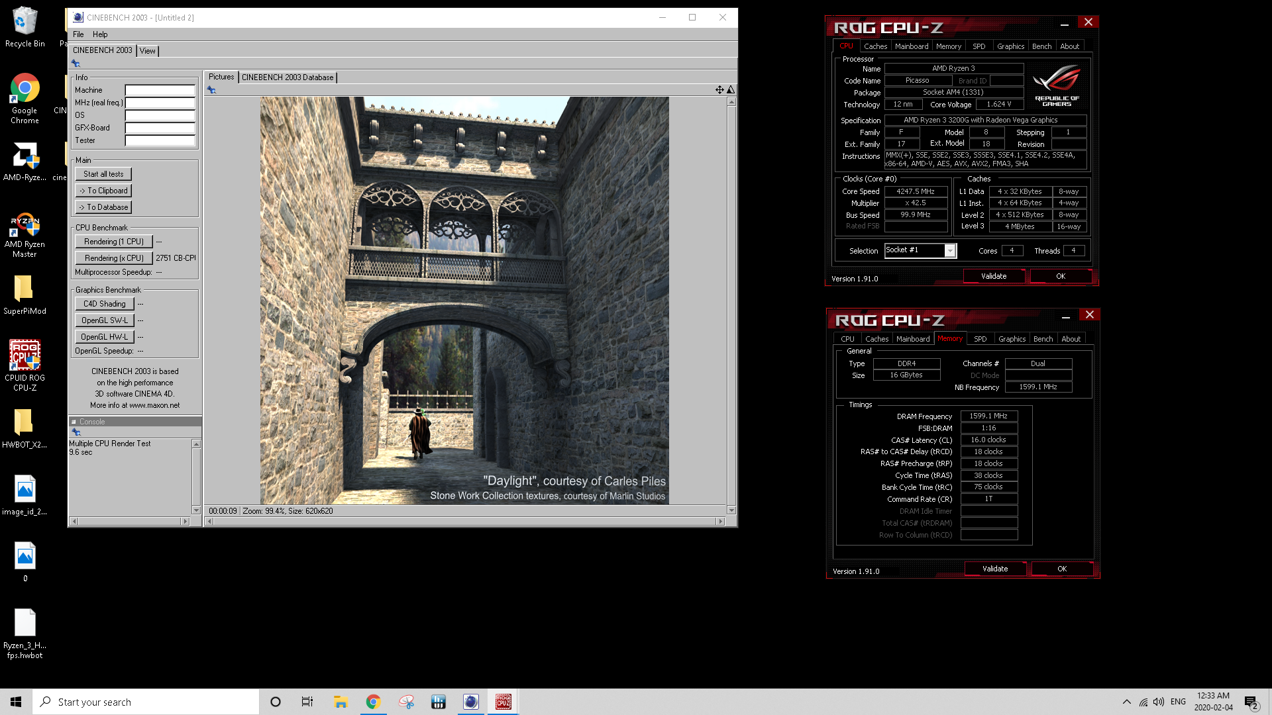The width and height of the screenshot is (1272, 715).
Task: Click Windows Start button
Action: [16, 702]
